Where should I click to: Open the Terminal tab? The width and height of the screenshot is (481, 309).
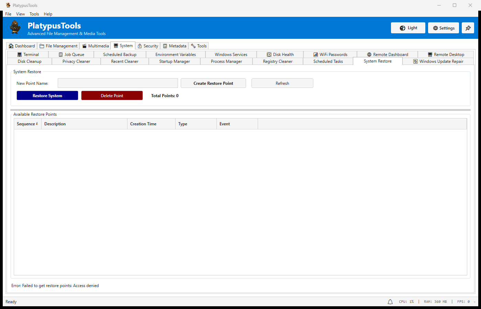tap(28, 55)
